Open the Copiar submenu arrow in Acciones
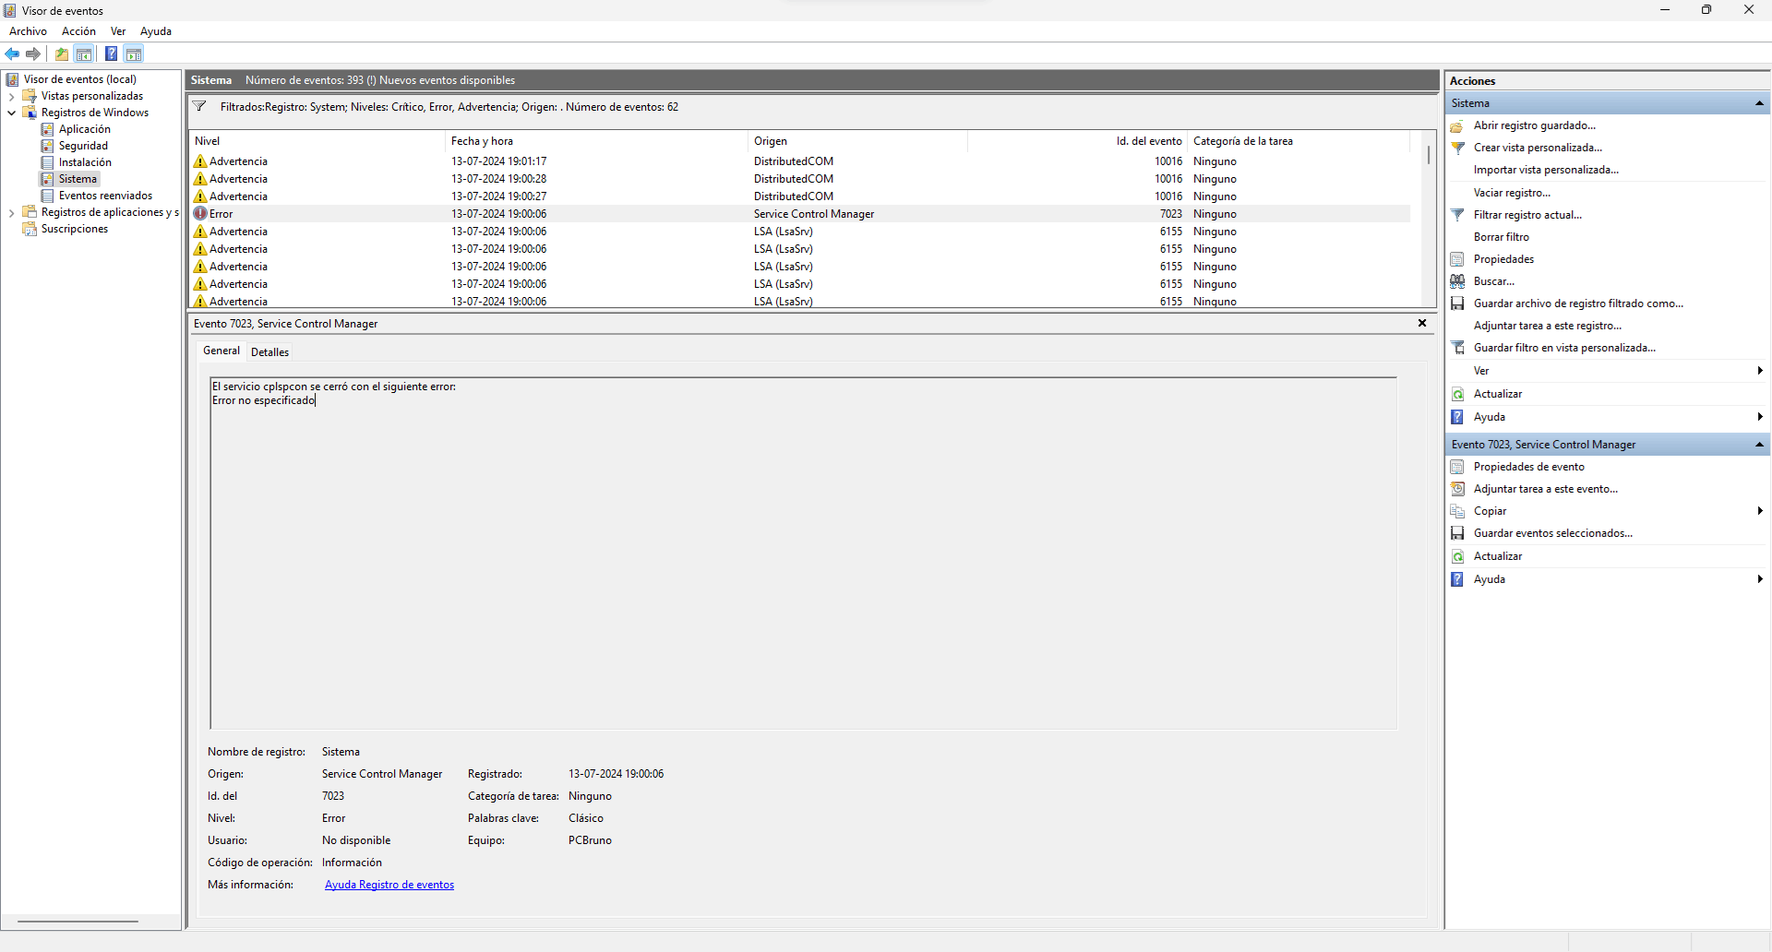 click(x=1760, y=511)
